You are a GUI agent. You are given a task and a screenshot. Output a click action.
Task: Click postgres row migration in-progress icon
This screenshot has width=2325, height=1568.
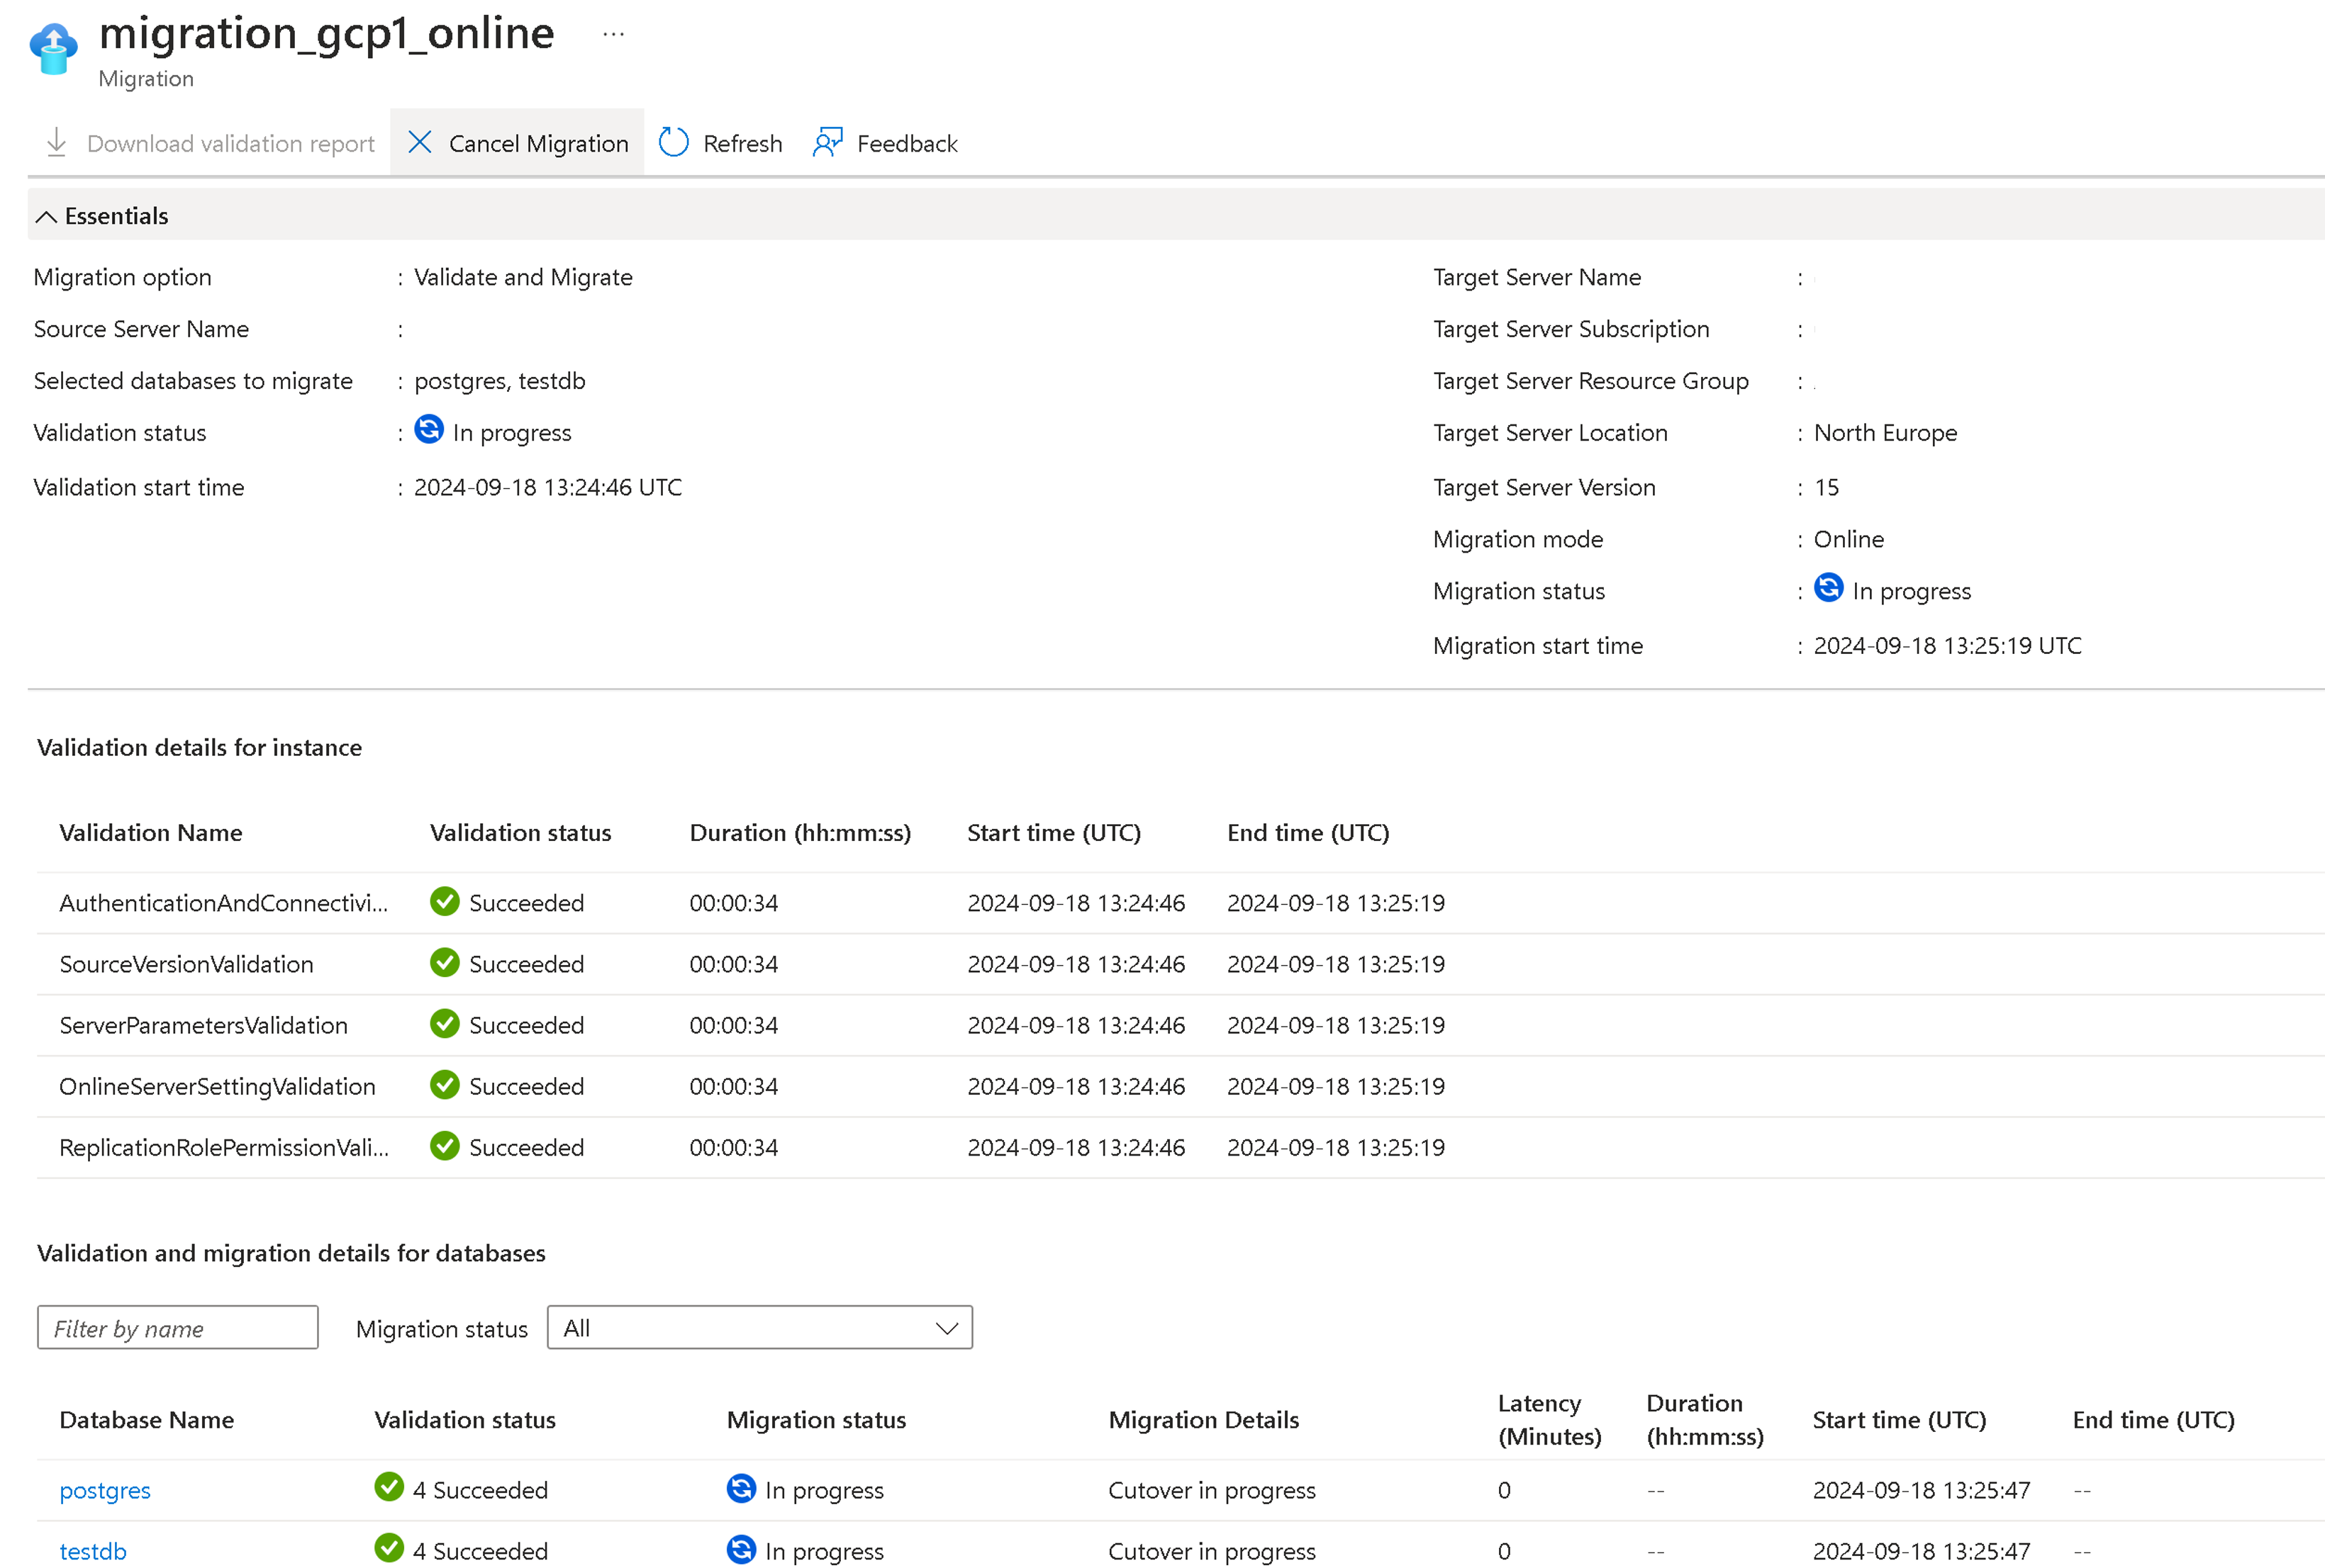(x=740, y=1488)
